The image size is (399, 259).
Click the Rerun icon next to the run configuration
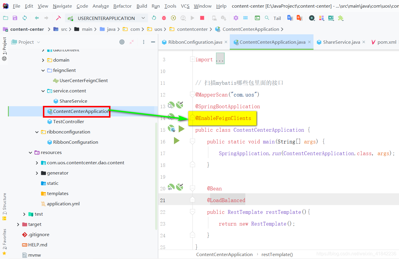coord(154,18)
